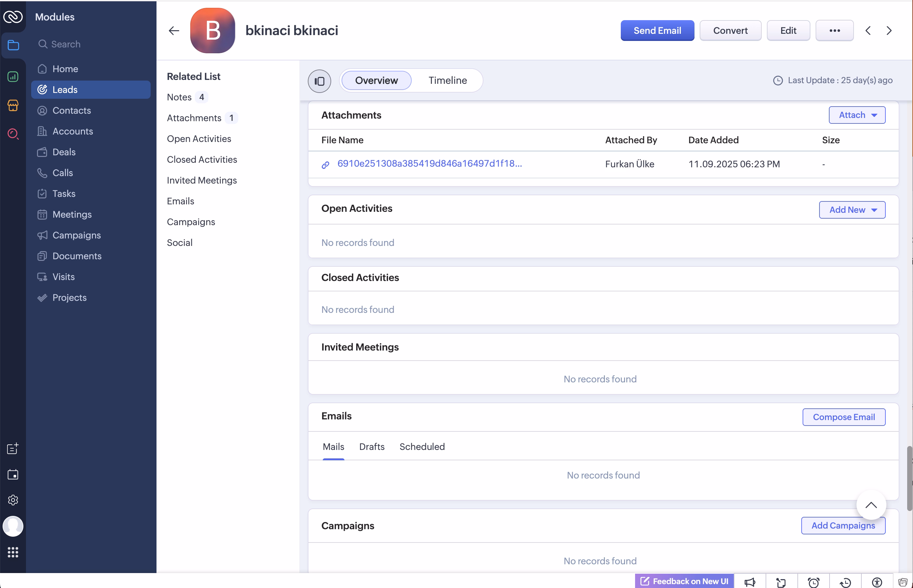Open the Projects module
913x588 pixels.
(x=91, y=298)
